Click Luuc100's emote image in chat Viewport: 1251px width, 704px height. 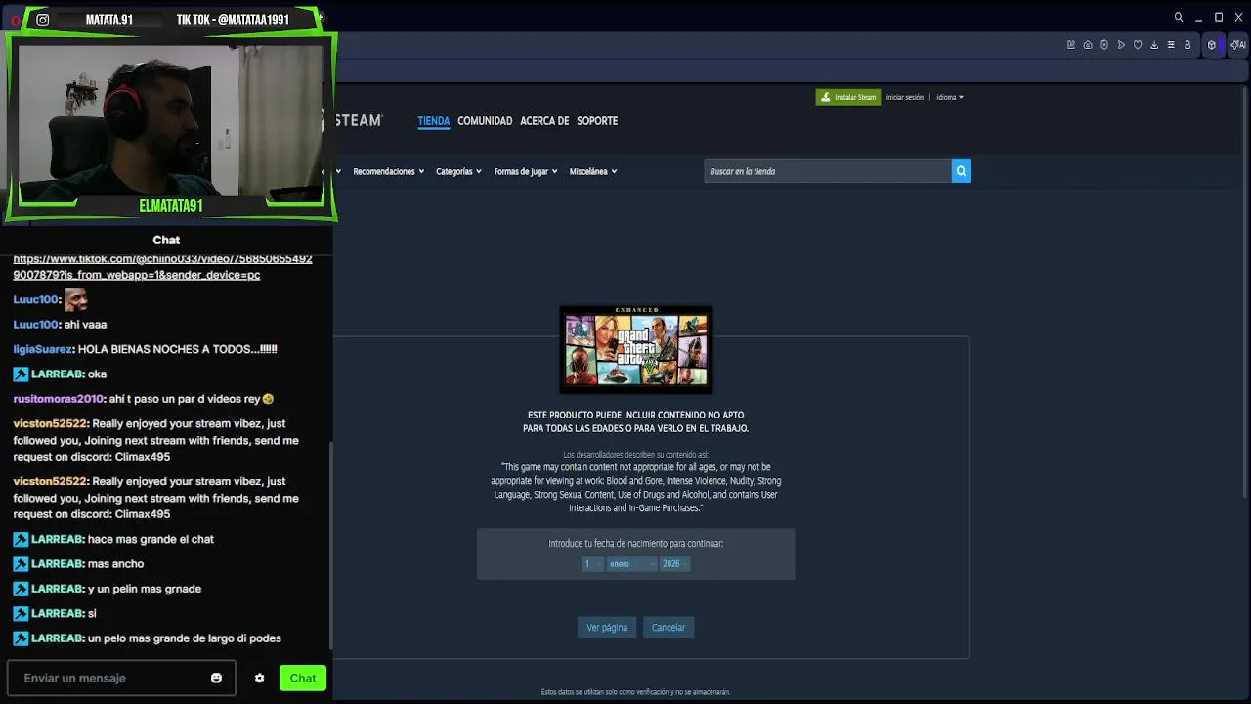coord(75,299)
